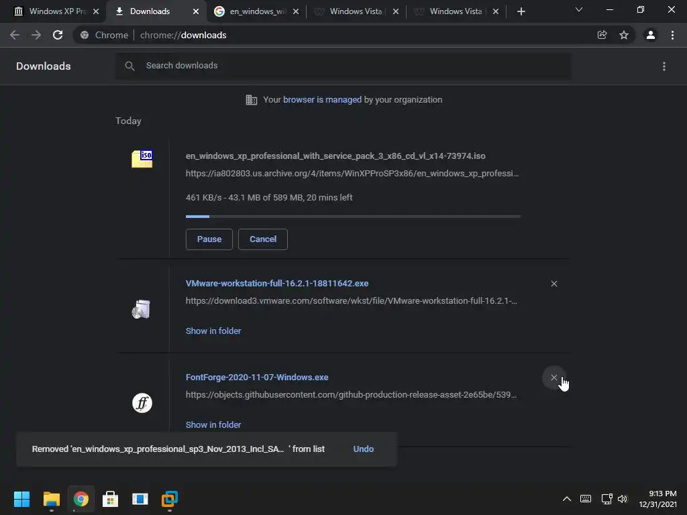Screen dimensions: 687x515
Task: Open Microsoft Store from taskbar
Action: (111, 499)
